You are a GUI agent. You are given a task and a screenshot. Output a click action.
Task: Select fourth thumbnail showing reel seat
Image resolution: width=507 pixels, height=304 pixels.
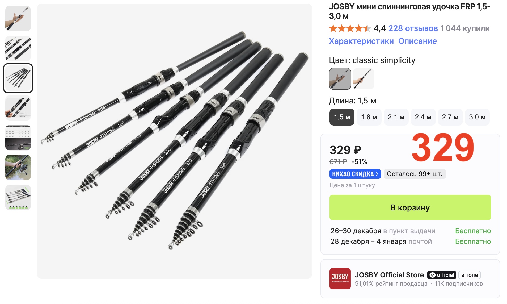click(18, 108)
